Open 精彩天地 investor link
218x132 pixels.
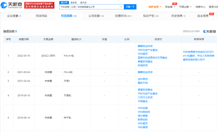coord(143,83)
